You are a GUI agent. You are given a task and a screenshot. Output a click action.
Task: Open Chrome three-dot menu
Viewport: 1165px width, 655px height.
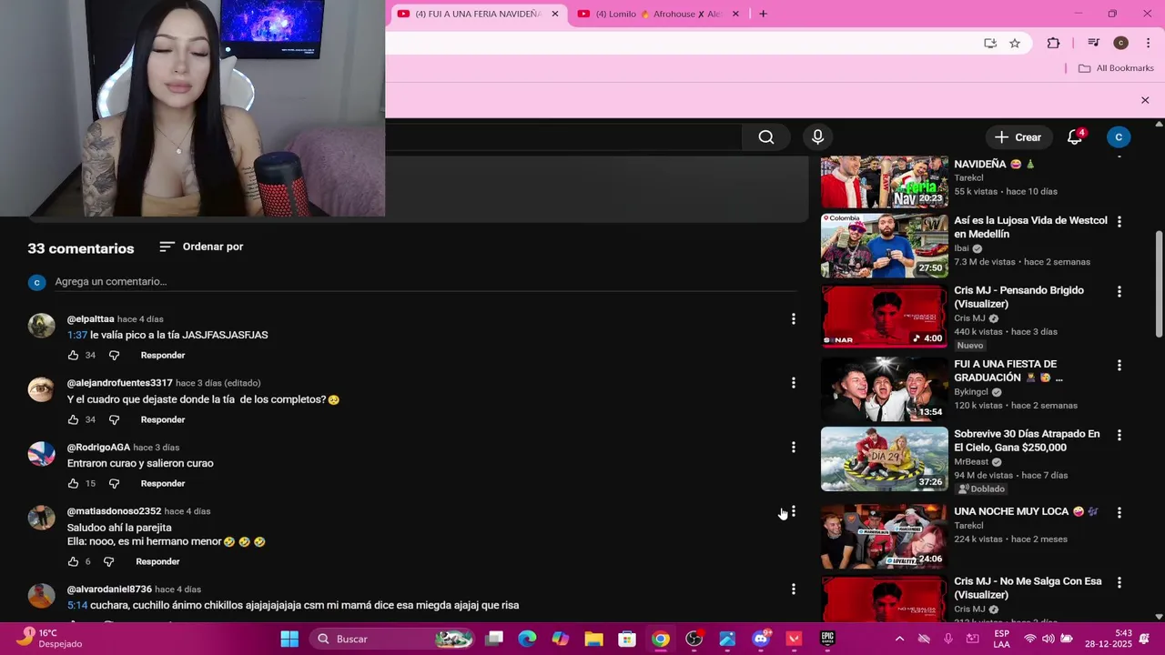pos(1148,43)
